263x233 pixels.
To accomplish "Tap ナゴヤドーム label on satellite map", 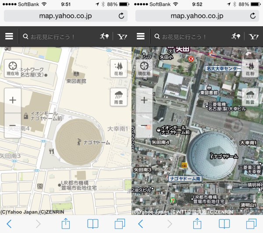I will pos(226,156).
